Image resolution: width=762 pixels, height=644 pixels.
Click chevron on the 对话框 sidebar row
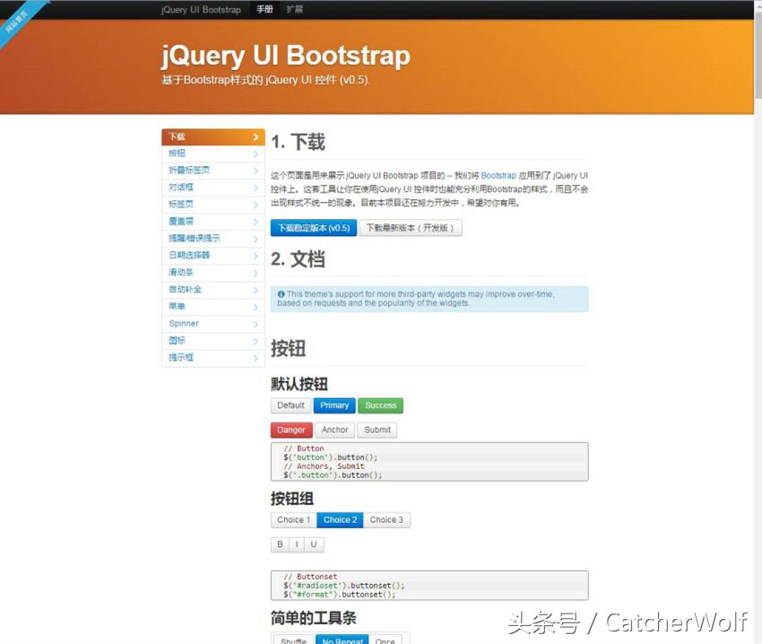tap(255, 187)
